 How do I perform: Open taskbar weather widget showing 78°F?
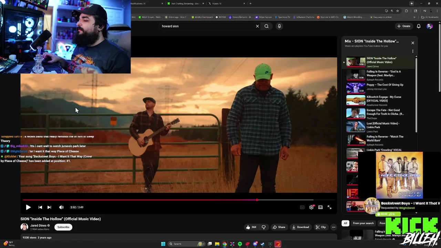coord(9,244)
